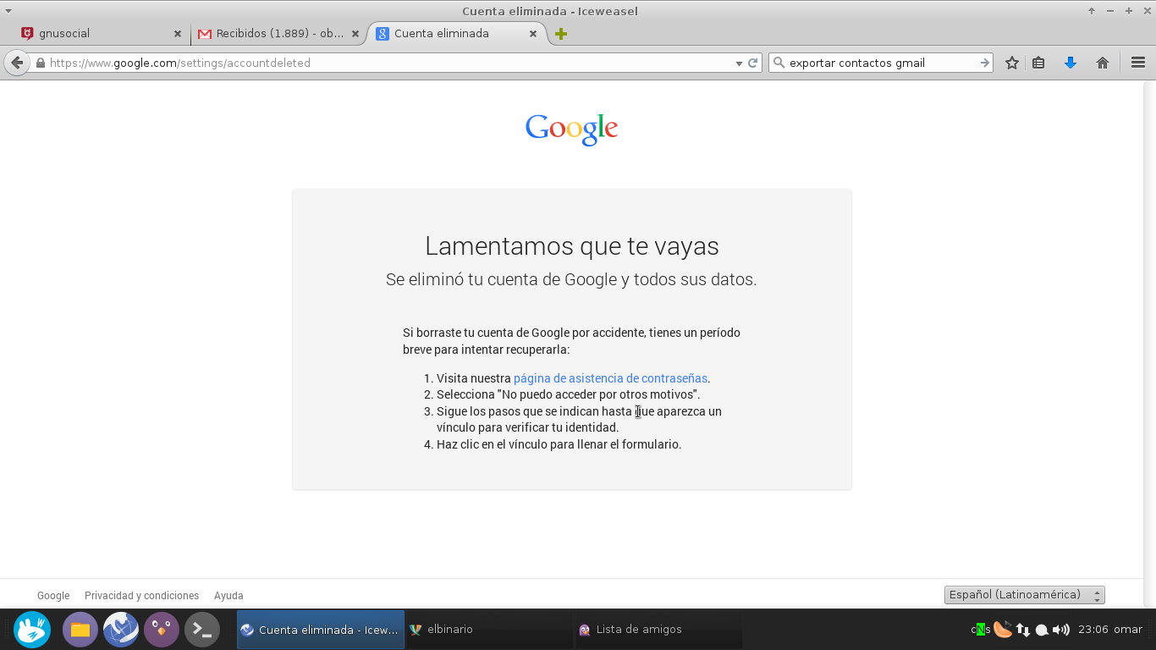Image resolution: width=1156 pixels, height=650 pixels.
Task: Focus the address bar URL field
Action: tap(389, 63)
